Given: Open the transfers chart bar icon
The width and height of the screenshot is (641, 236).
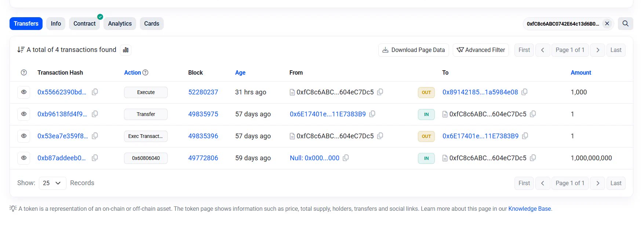Looking at the screenshot, I should [x=126, y=50].
